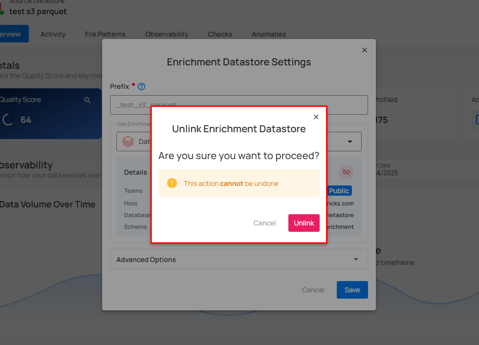This screenshot has height=345, width=479.
Task: Click the Public team badge
Action: click(339, 191)
